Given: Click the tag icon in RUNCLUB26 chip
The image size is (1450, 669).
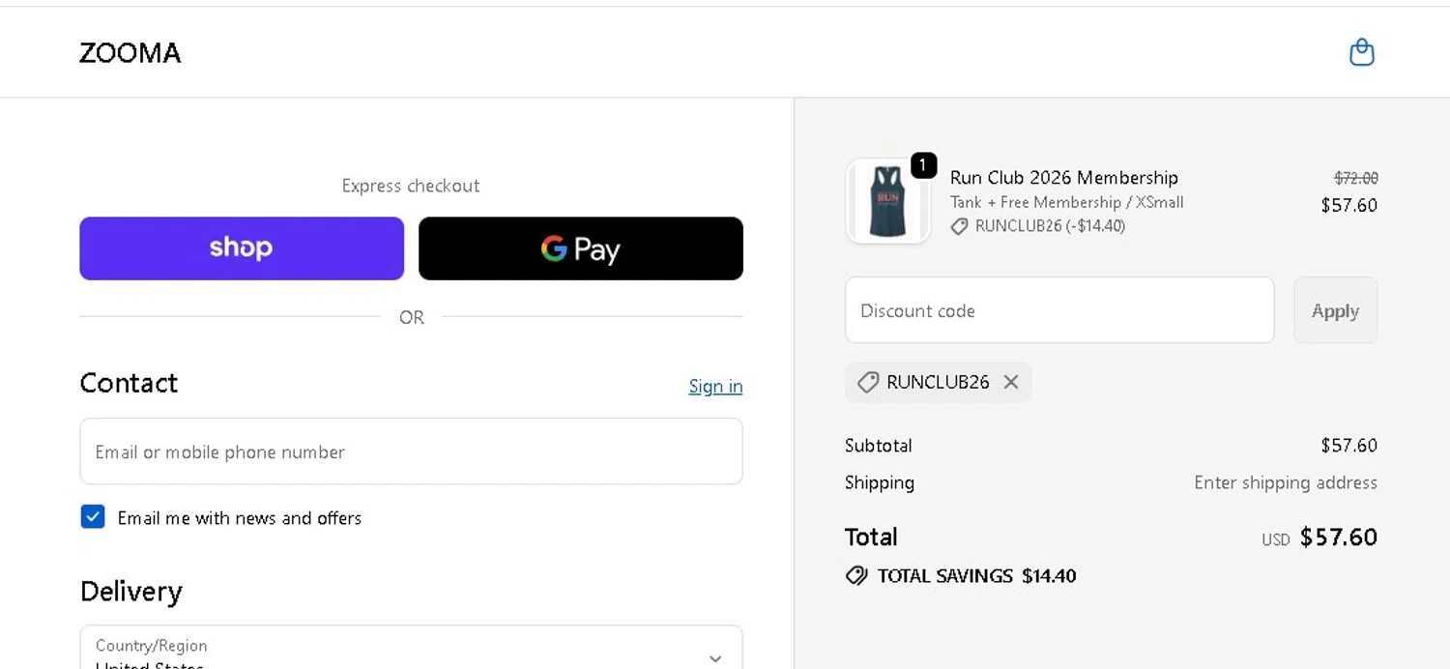Looking at the screenshot, I should pos(868,382).
